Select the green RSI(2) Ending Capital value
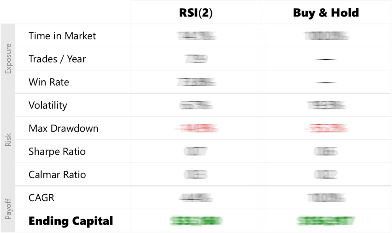 (196, 221)
